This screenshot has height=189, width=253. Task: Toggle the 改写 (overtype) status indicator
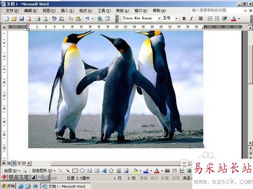[x=176, y=178]
